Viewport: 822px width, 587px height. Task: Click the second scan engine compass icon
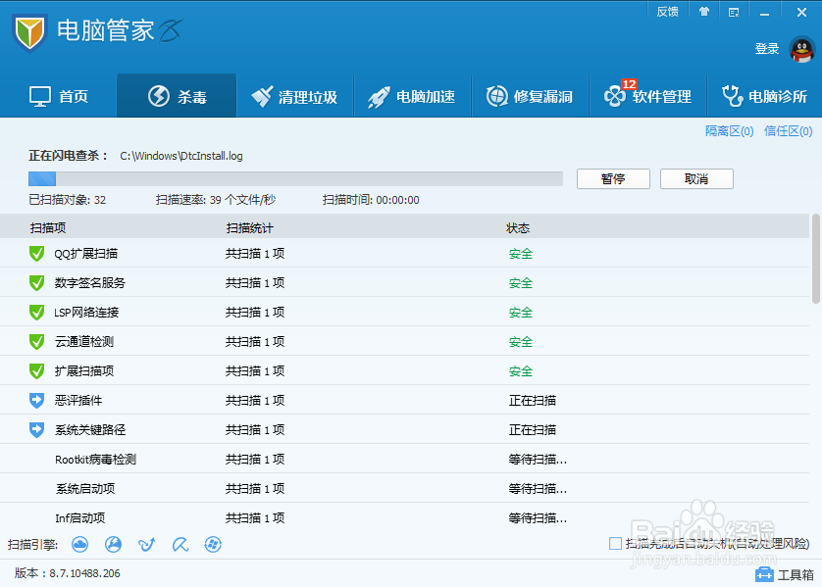tap(113, 545)
